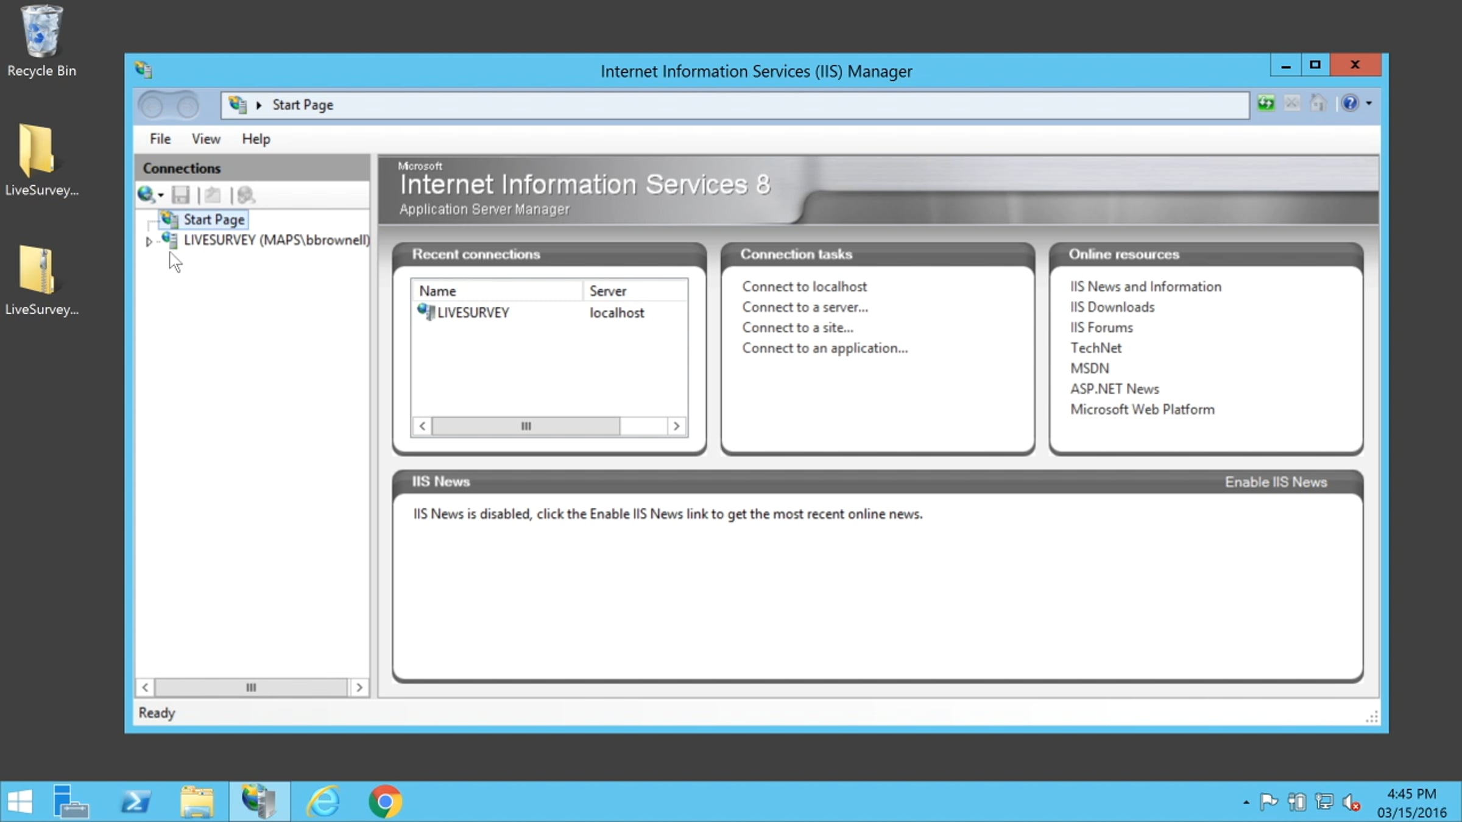Expand the breadcrumb arrow before Start Page
Screen dimensions: 1462x822
pos(259,105)
